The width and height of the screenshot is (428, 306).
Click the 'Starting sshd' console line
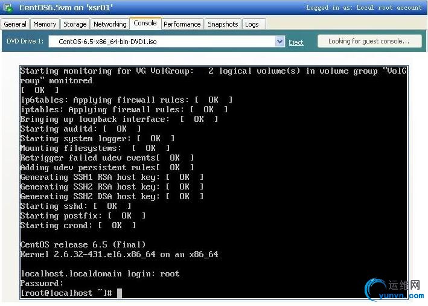76,206
